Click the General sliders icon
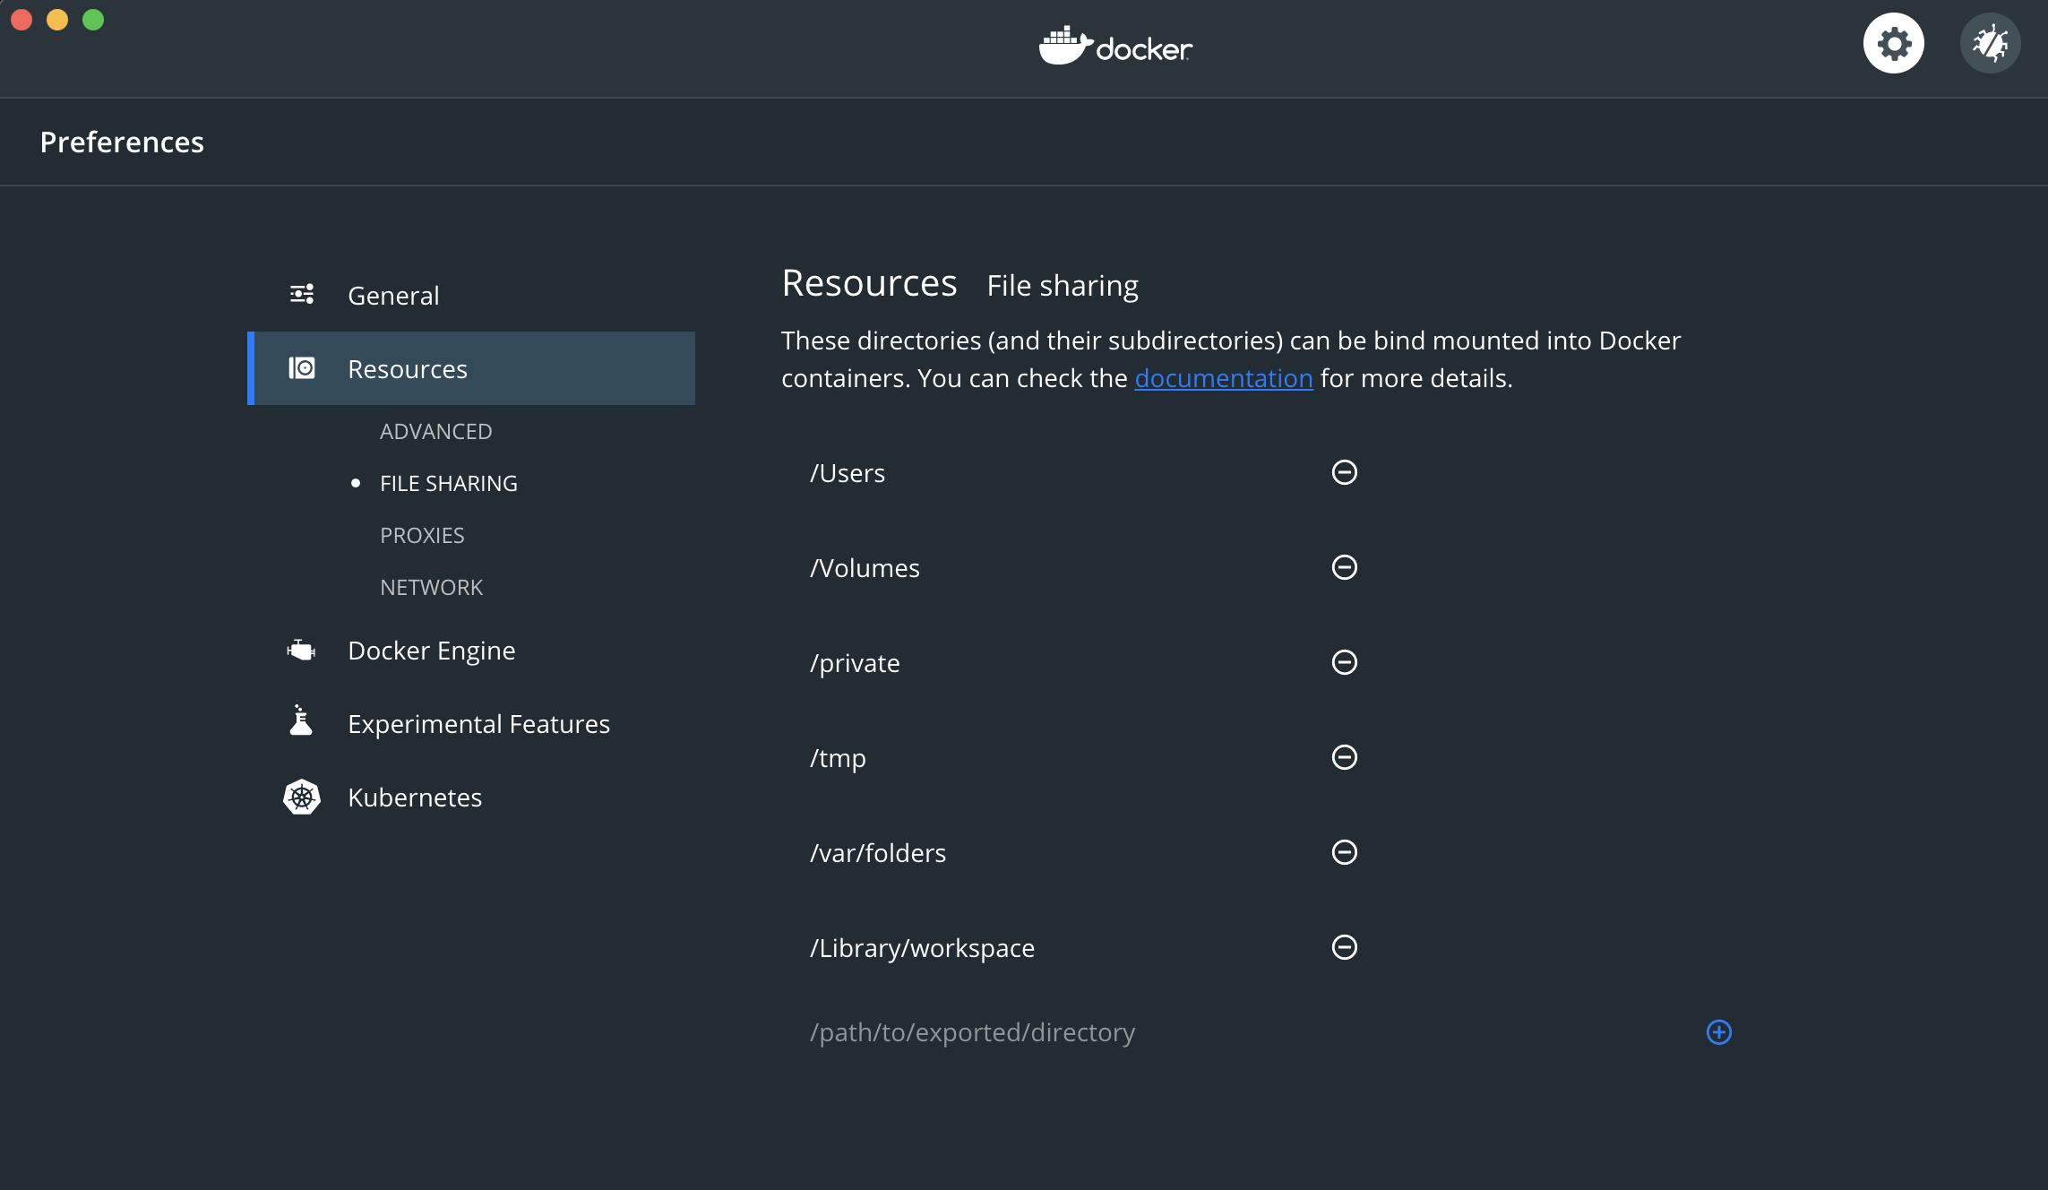This screenshot has width=2048, height=1190. point(302,294)
